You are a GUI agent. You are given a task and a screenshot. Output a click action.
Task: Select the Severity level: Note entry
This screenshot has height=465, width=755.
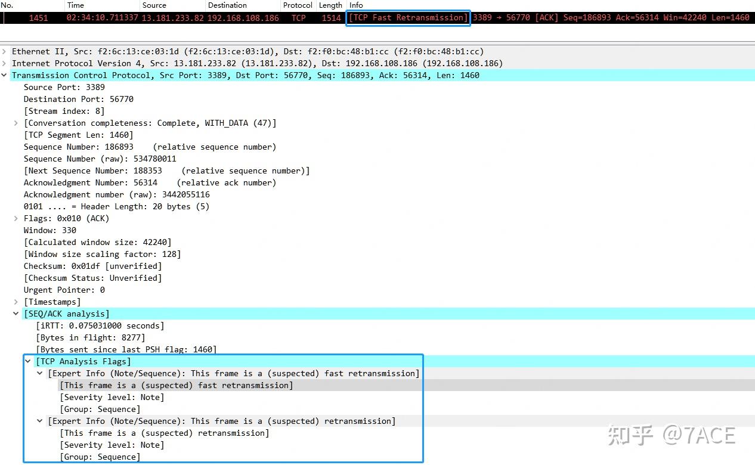[x=101, y=397]
